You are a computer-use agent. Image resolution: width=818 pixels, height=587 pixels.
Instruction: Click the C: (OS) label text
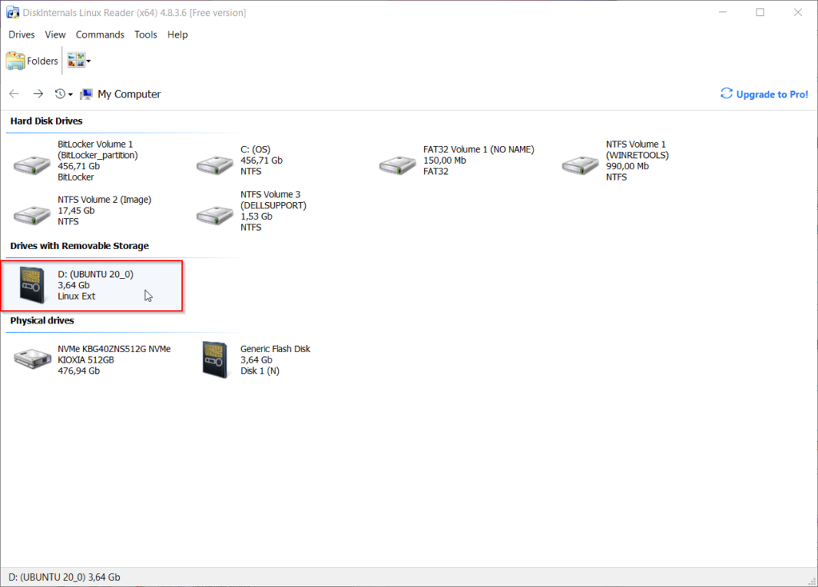255,149
